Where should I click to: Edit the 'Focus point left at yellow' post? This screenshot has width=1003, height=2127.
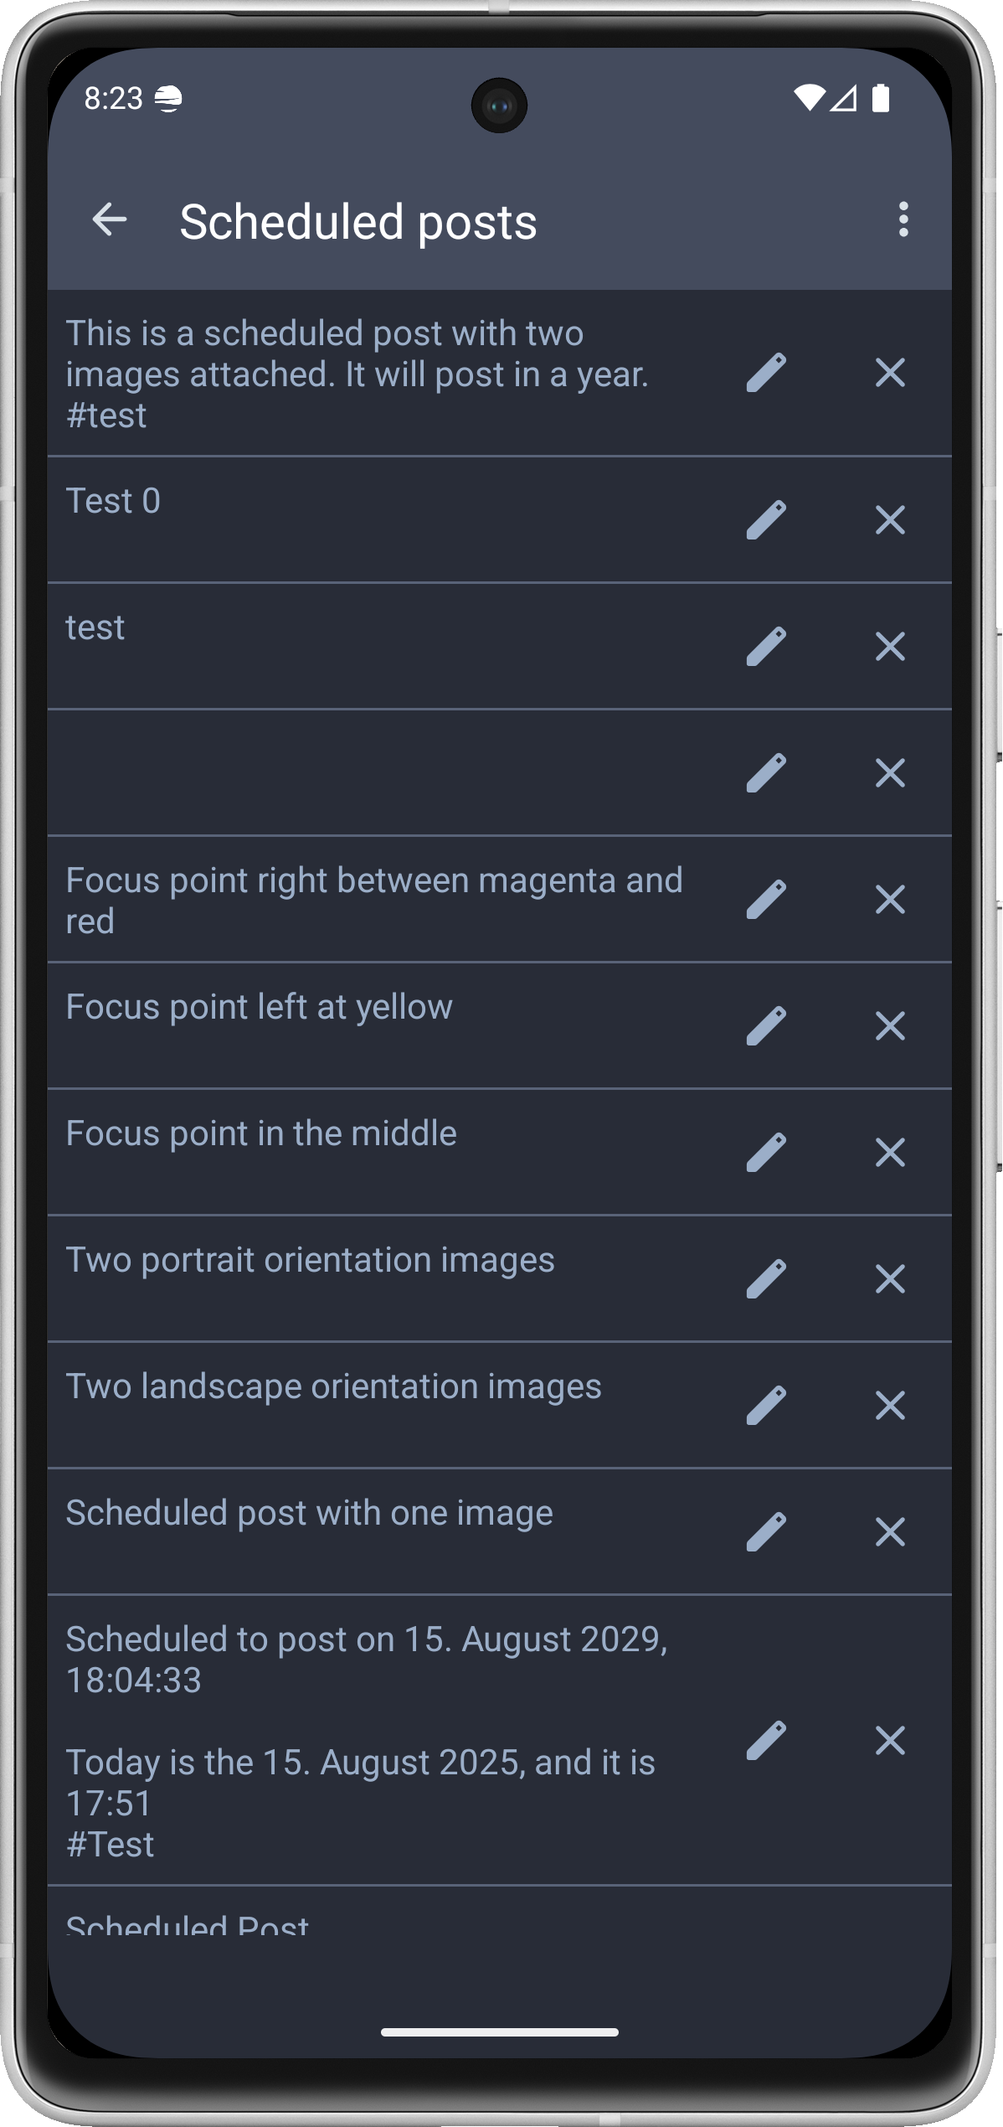pos(766,1026)
